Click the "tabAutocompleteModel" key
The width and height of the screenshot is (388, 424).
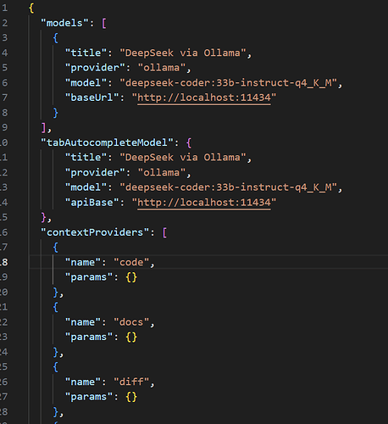pos(107,142)
